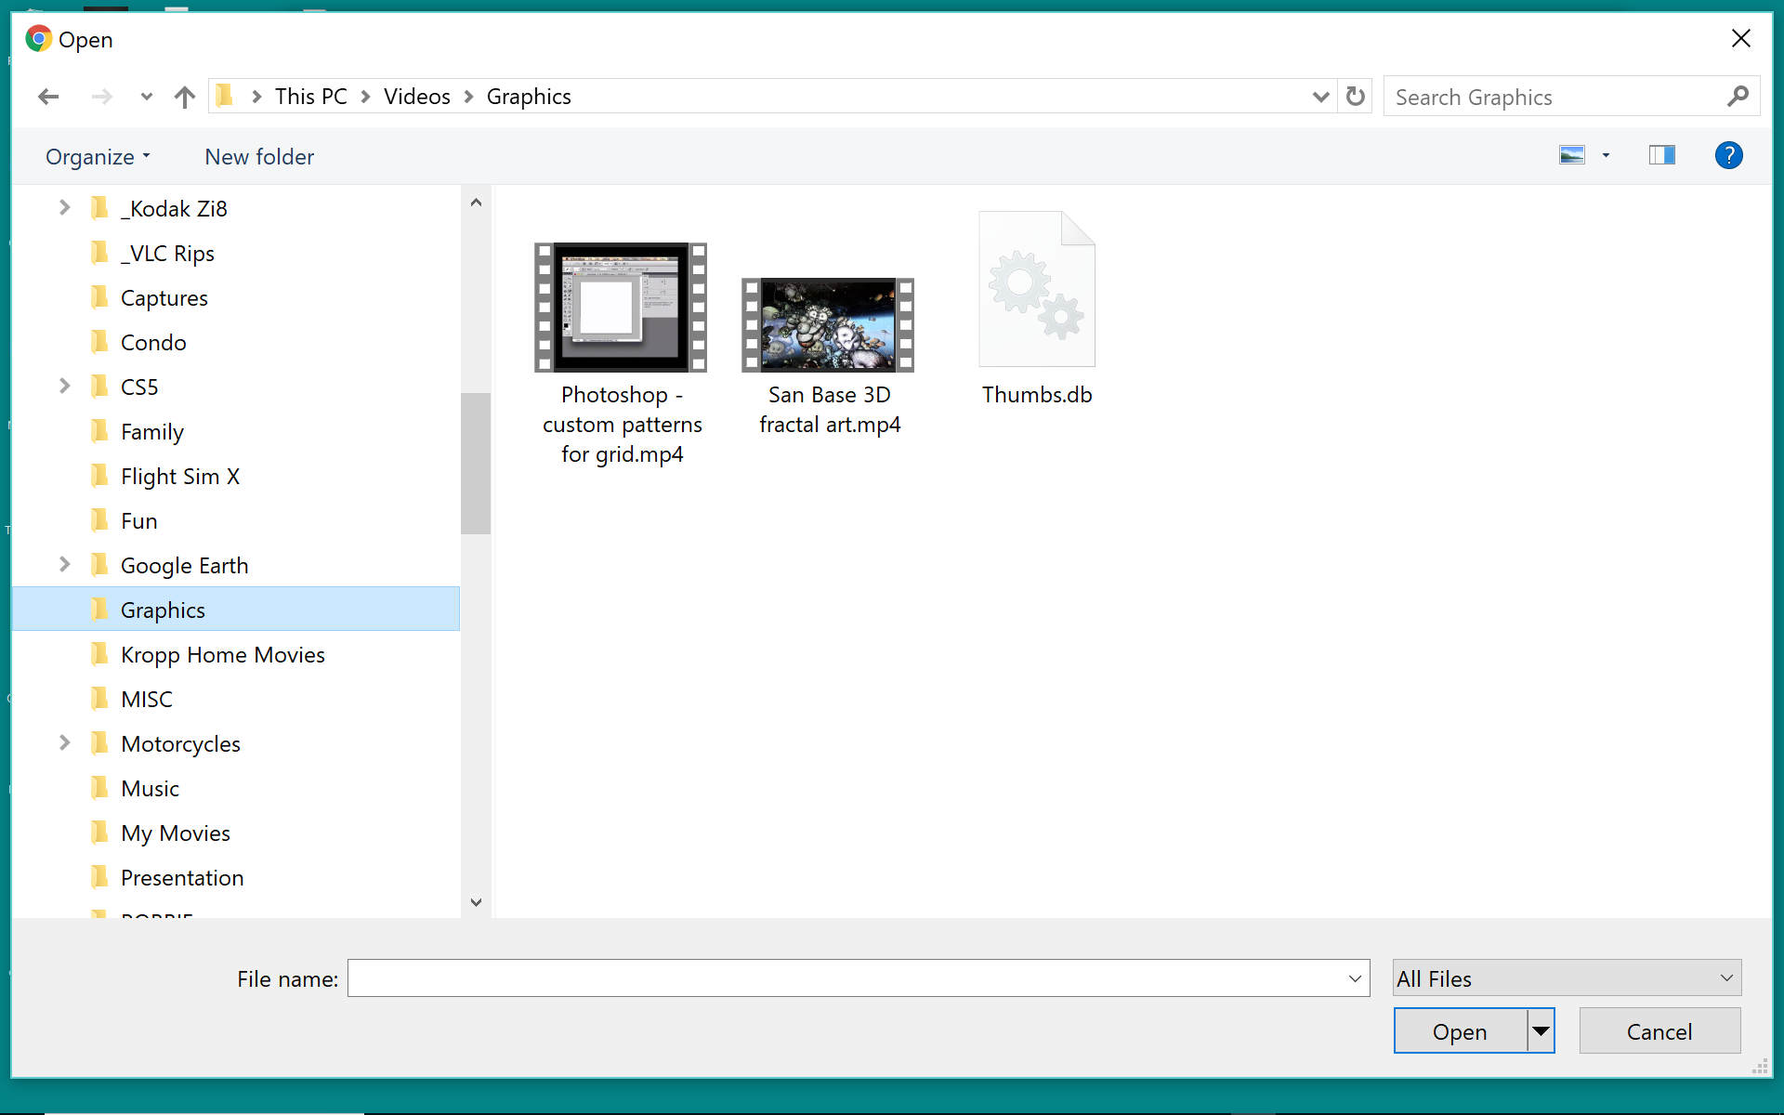Select San Base 3D fractal art video

[x=828, y=325]
